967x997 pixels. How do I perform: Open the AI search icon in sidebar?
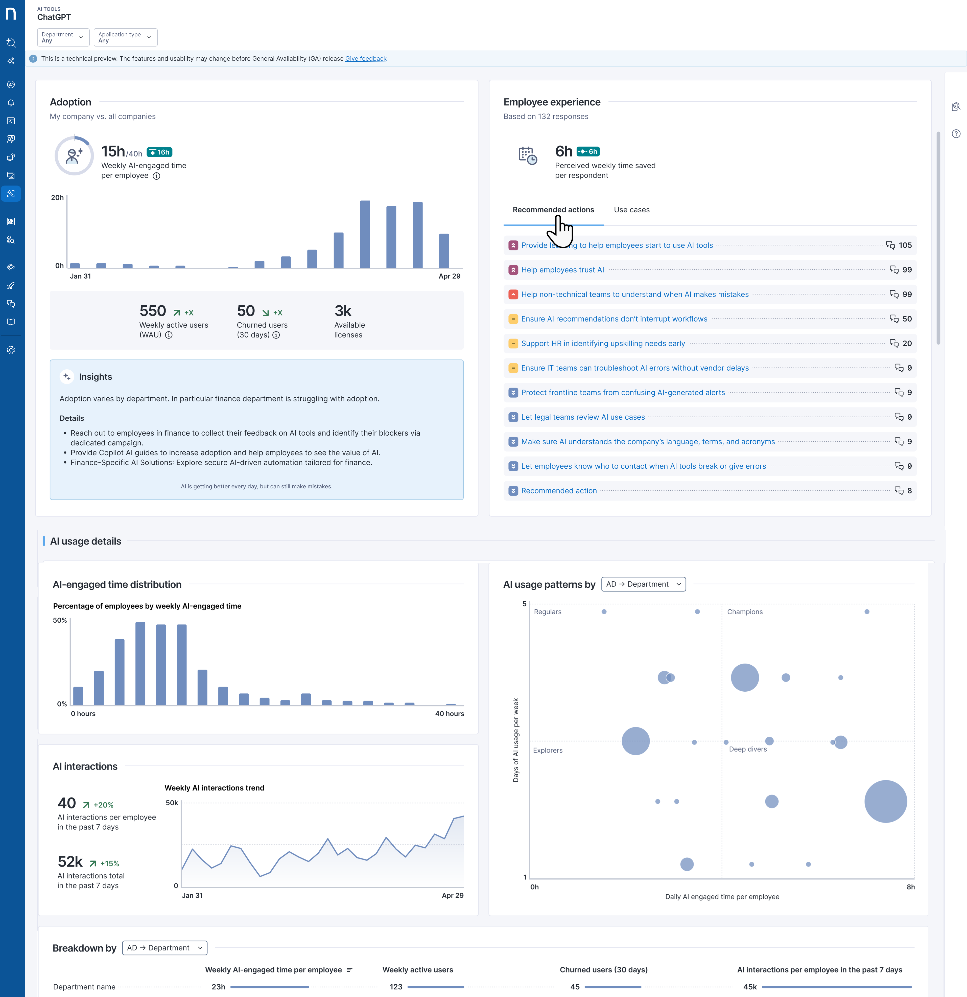[11, 43]
